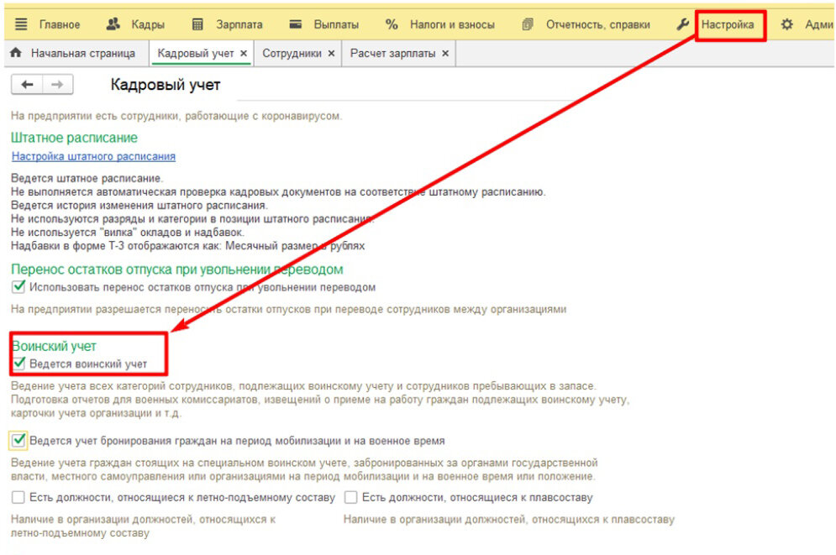
Task: Click the line Надбавки в форме Т-3
Action: [187, 245]
